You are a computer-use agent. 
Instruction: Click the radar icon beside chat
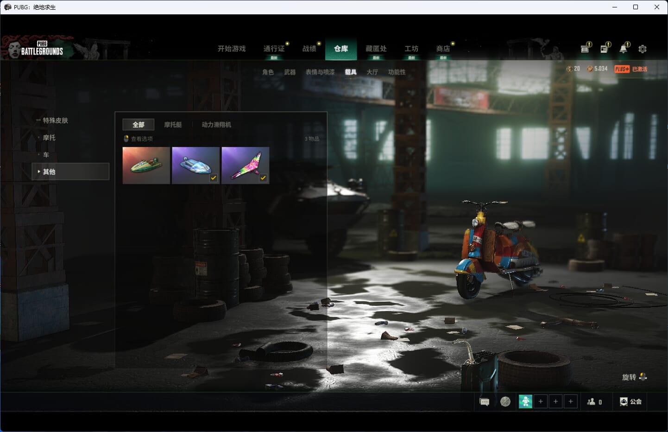pyautogui.click(x=505, y=401)
